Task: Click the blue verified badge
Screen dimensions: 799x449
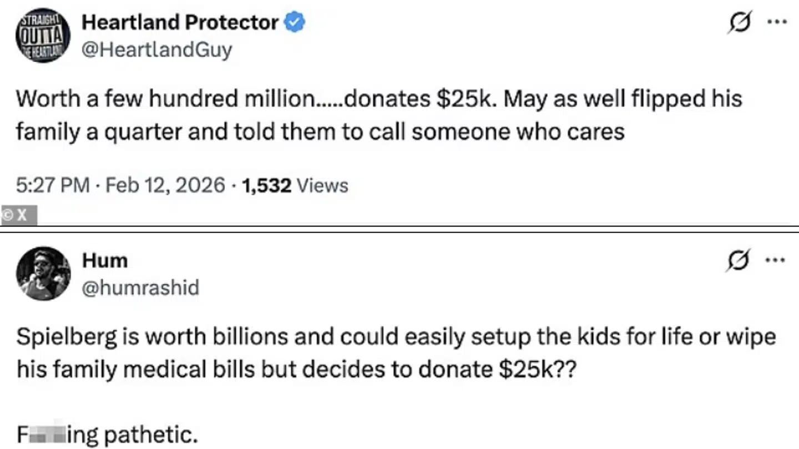Action: pos(295,22)
